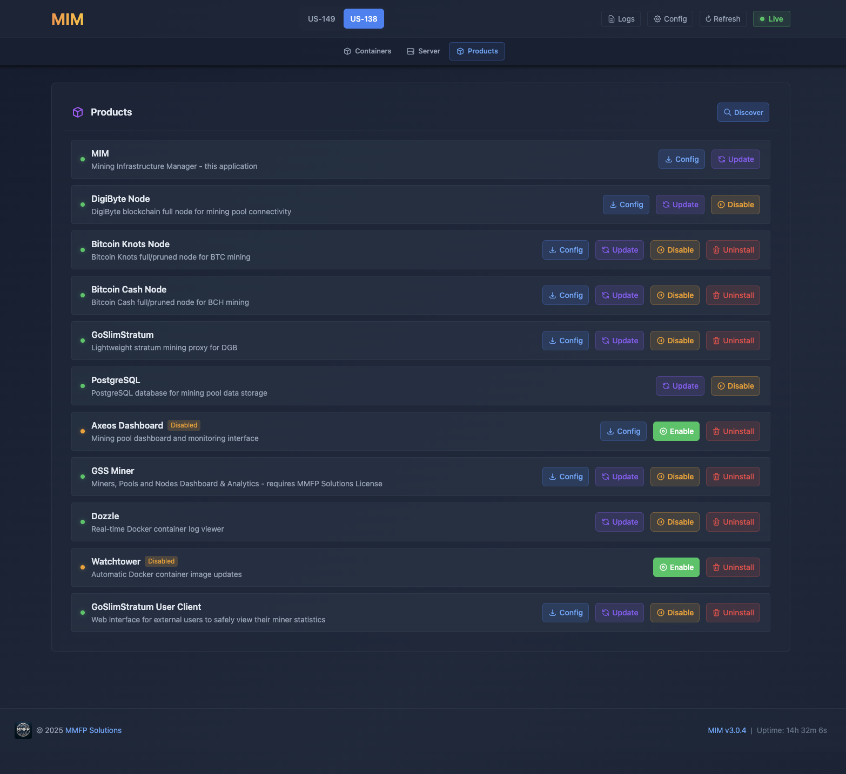The image size is (846, 774).
Task: Uninstall the Dozzle log viewer
Action: click(733, 522)
